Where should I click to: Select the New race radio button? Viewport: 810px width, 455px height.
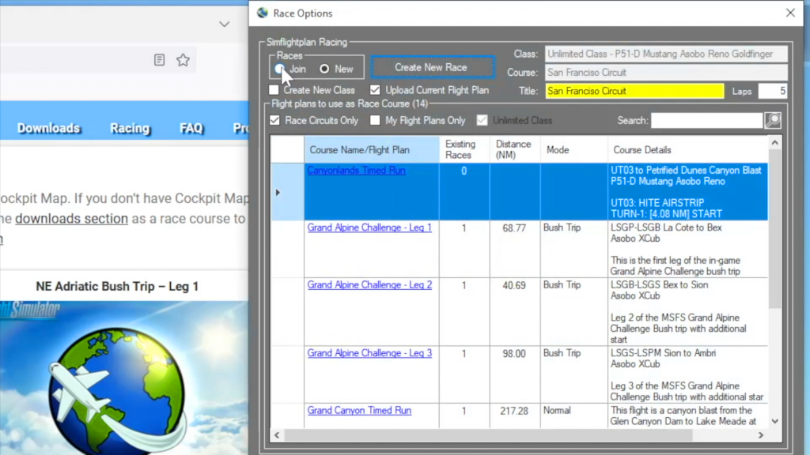click(324, 70)
